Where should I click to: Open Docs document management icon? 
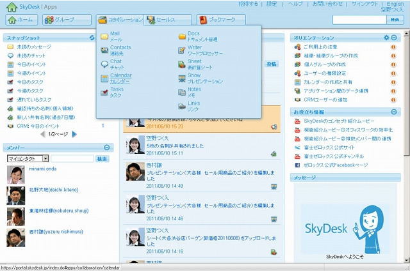coord(182,36)
